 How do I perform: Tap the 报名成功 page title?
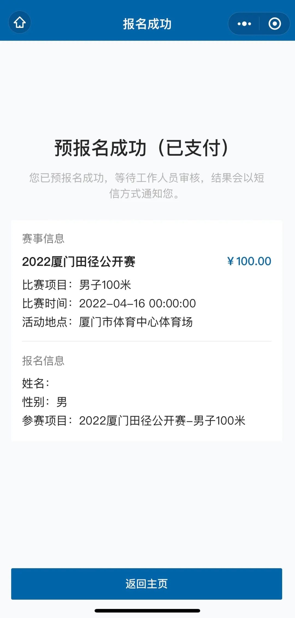[147, 24]
